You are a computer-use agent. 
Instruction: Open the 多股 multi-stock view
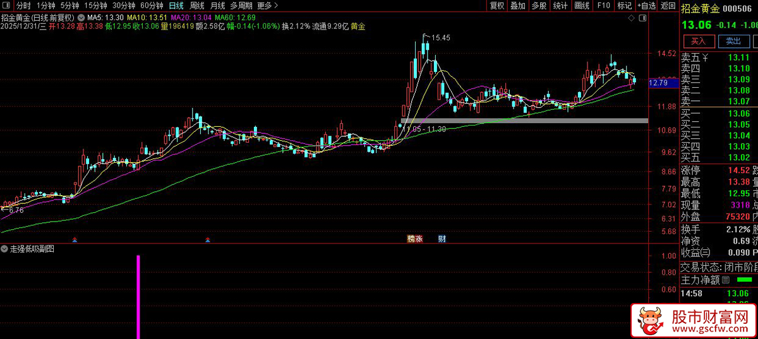(x=539, y=6)
